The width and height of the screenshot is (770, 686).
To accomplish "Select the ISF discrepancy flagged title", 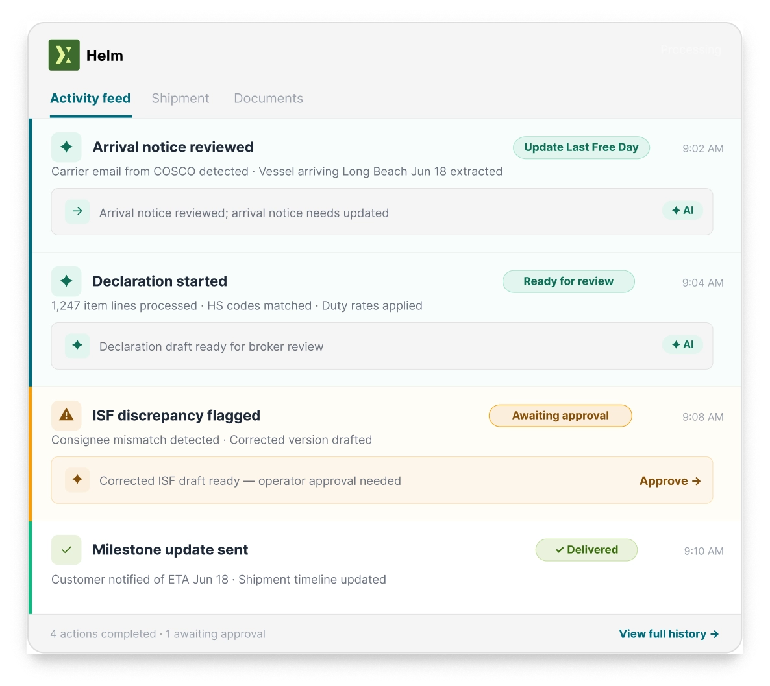I will [177, 416].
